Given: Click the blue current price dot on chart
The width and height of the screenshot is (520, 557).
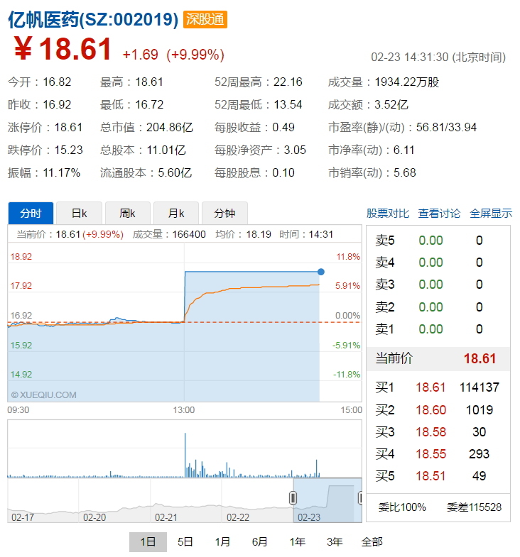Looking at the screenshot, I should pyautogui.click(x=321, y=272).
